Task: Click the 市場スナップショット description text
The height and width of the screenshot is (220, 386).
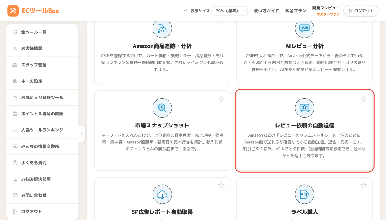Action: pos(162,142)
